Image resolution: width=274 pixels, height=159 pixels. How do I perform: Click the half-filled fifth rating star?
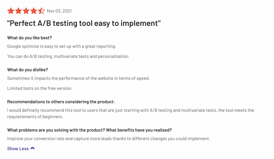pos(41,11)
